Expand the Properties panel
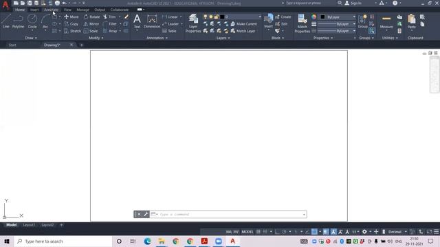Viewport: 440px width, 247px height. 323,38
